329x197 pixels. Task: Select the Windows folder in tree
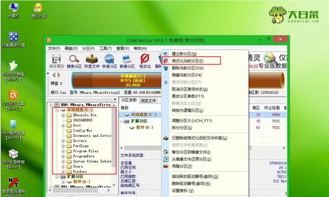[x=80, y=172]
